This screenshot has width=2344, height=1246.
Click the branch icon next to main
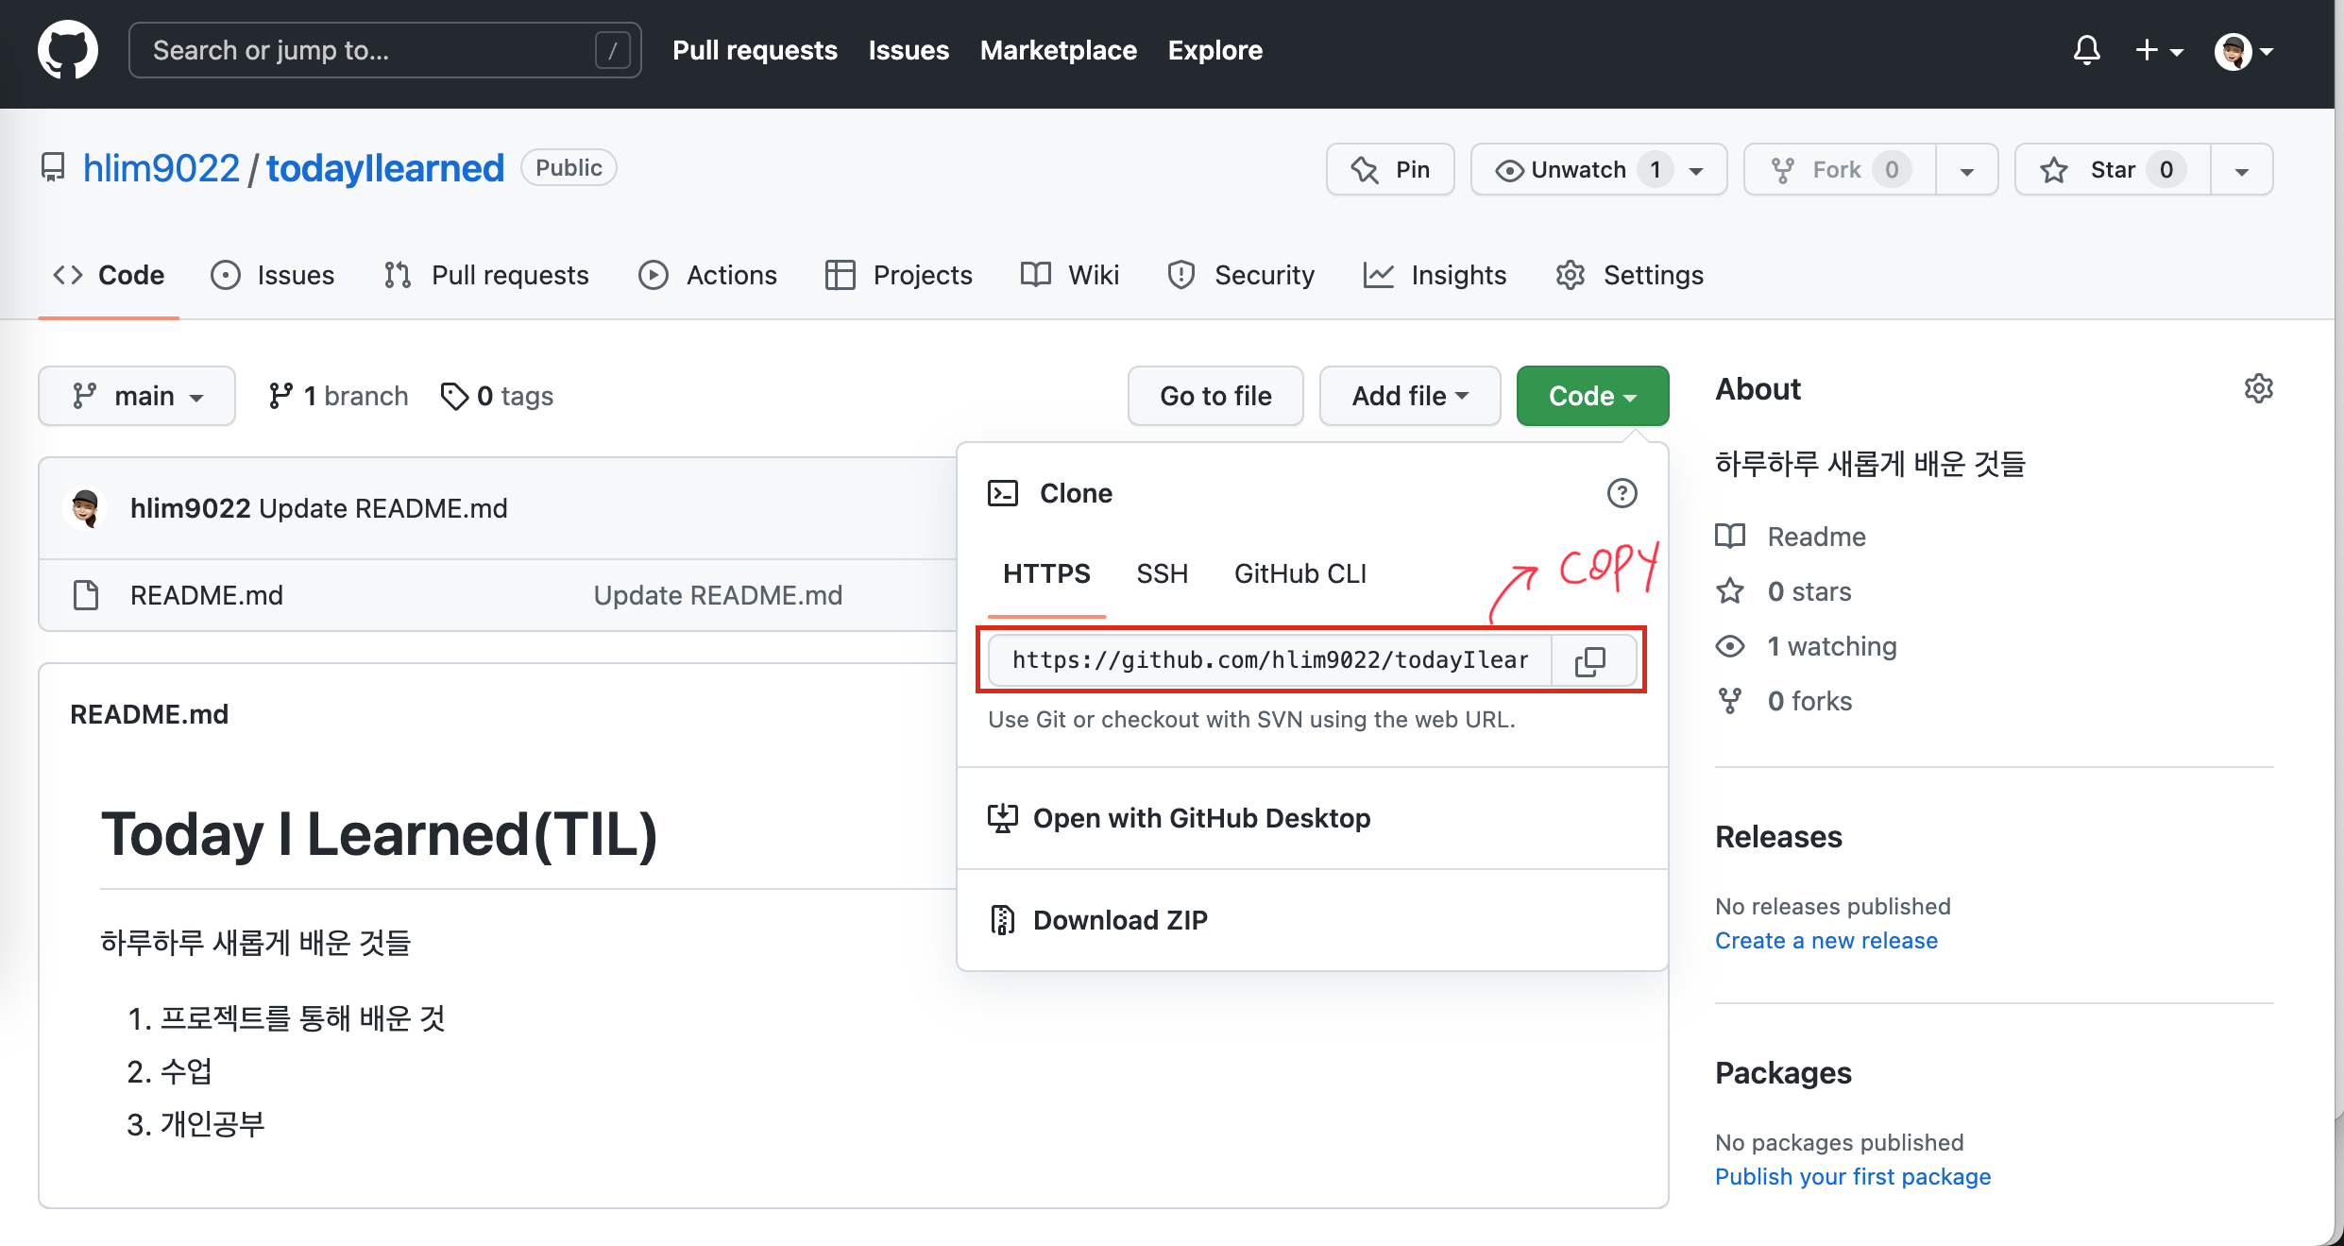(283, 396)
